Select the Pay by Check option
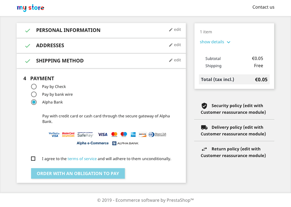This screenshot has height=207, width=291. click(x=34, y=87)
